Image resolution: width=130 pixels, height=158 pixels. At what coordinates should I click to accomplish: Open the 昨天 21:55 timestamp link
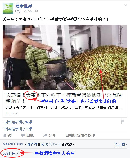24,11
